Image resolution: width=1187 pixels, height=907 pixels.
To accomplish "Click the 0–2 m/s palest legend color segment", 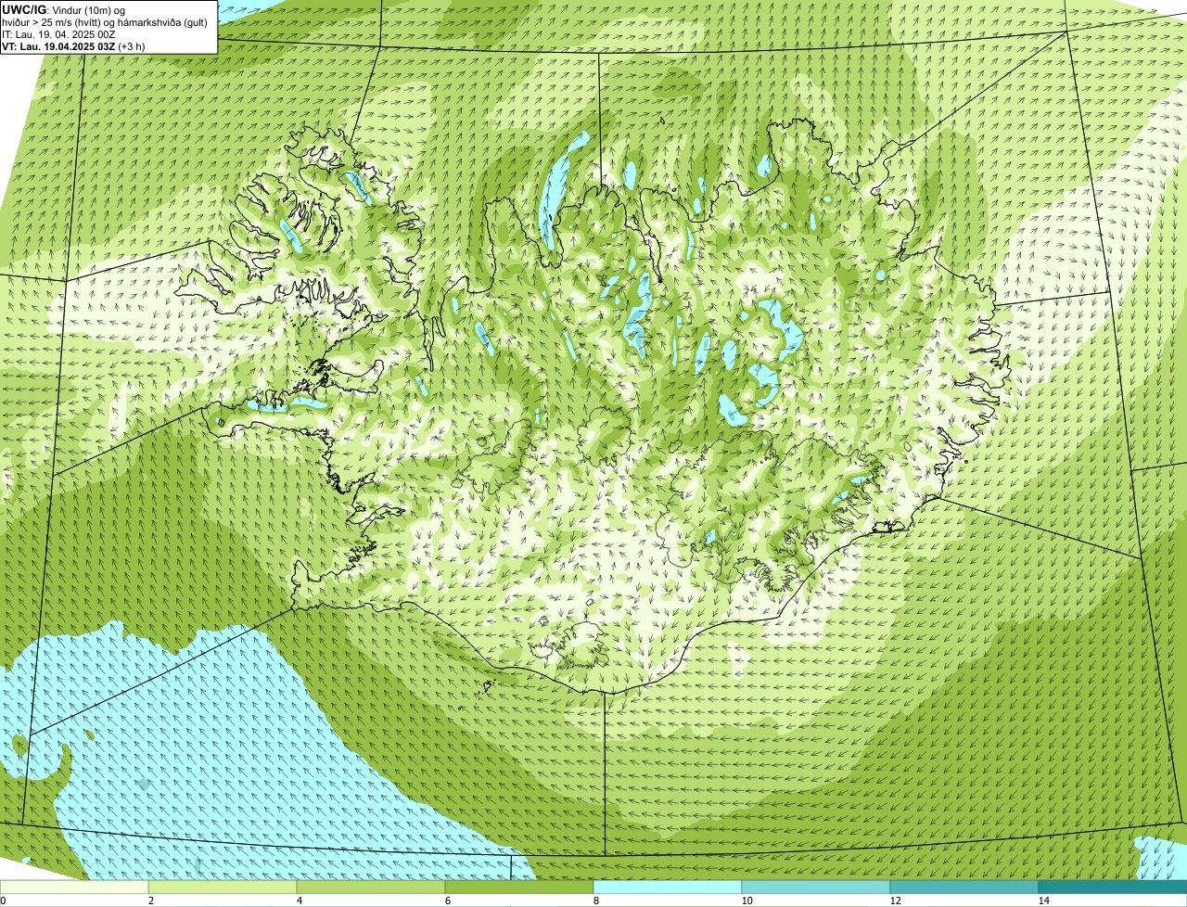I will (x=74, y=888).
